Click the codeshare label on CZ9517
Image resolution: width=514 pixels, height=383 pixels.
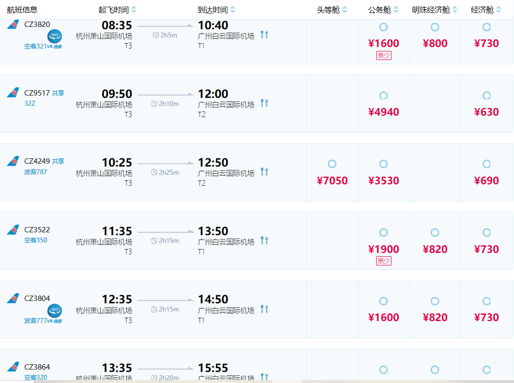(x=58, y=93)
